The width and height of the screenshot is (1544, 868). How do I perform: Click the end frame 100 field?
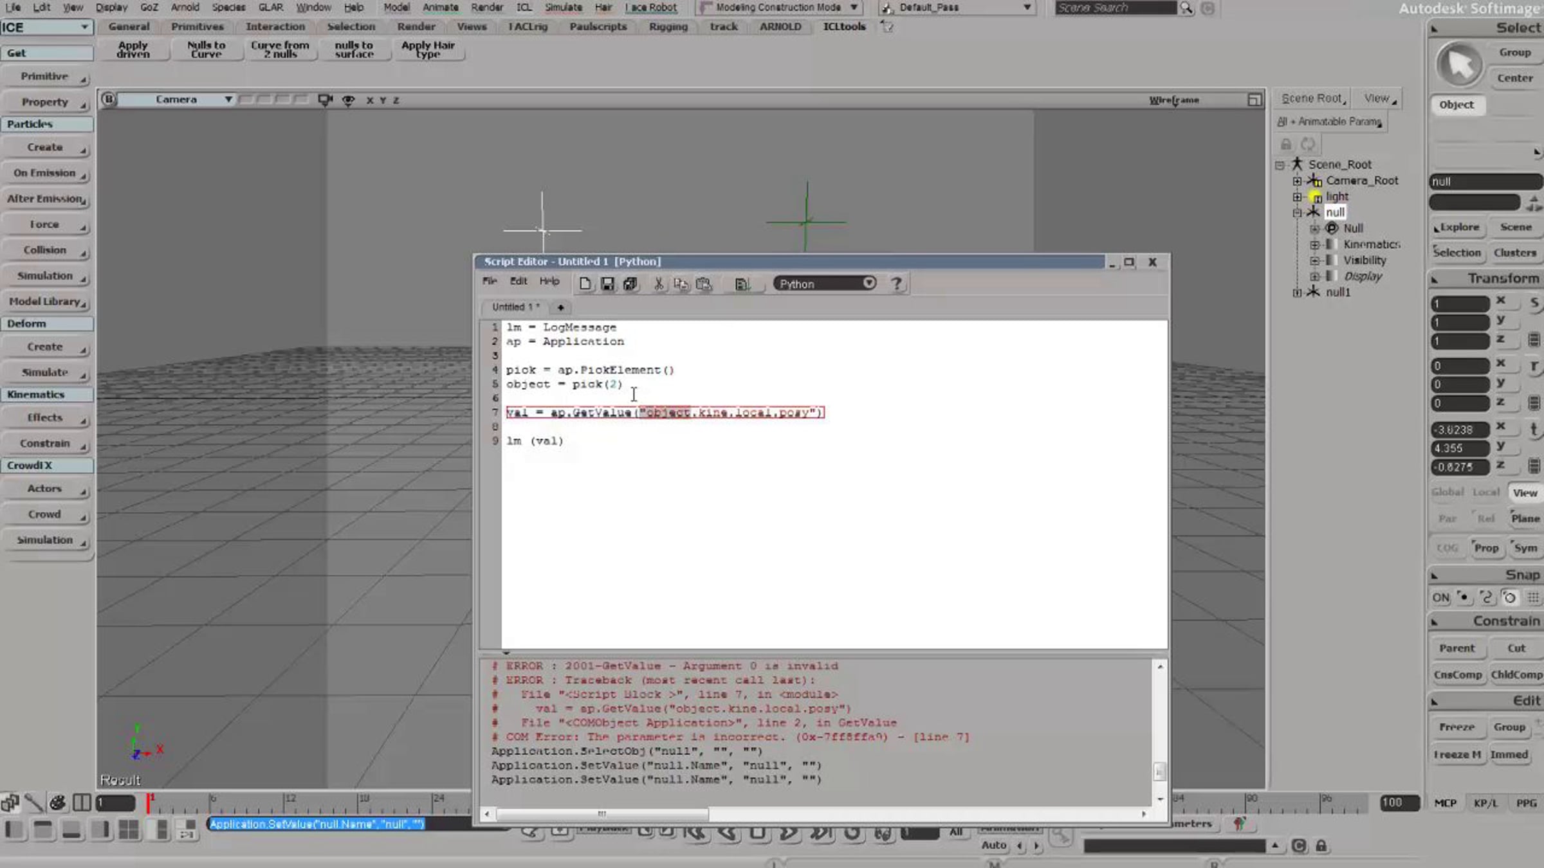coord(1400,802)
